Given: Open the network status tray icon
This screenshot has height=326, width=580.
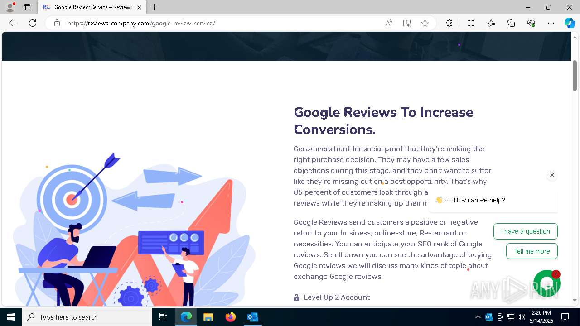Looking at the screenshot, I should pos(511,317).
